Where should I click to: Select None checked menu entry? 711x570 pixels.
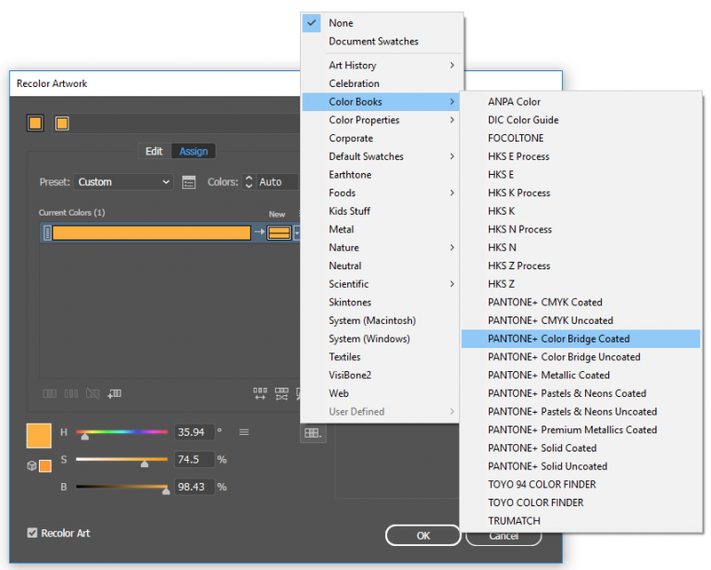tap(382, 23)
